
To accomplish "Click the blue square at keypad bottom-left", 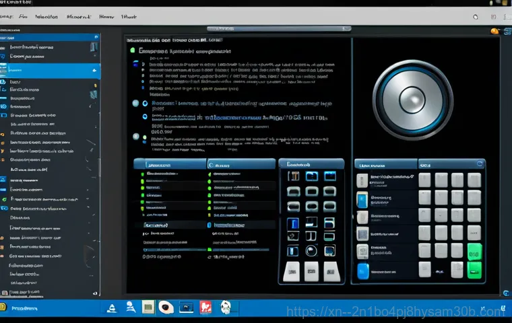I will click(x=362, y=271).
